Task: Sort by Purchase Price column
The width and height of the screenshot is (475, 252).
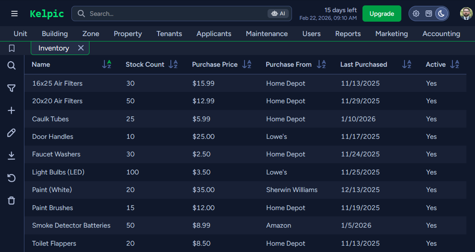Action: click(247, 64)
